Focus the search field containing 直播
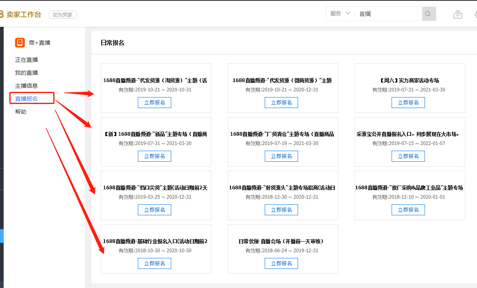The width and height of the screenshot is (477, 288). pos(388,14)
